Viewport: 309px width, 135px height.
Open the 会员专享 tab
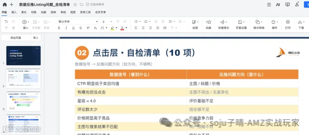click(101, 12)
